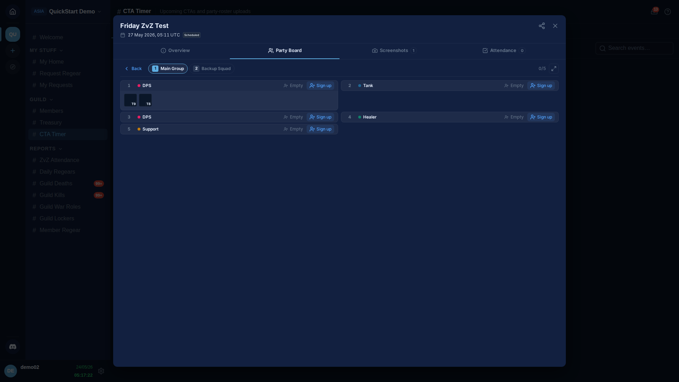Open the Discord icon in sidebar

coord(13,347)
